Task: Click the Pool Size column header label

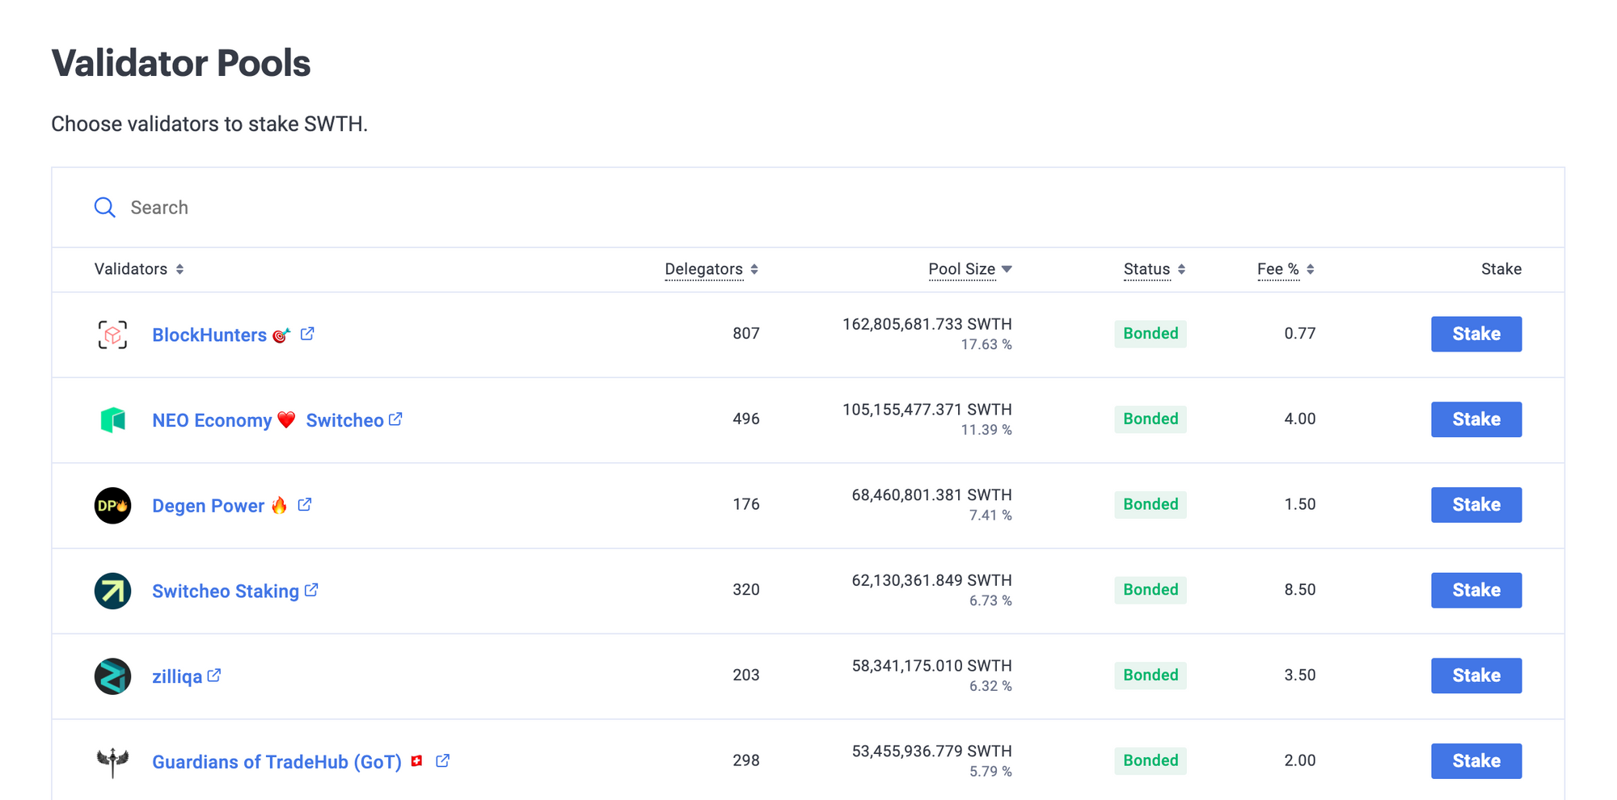Action: [961, 269]
